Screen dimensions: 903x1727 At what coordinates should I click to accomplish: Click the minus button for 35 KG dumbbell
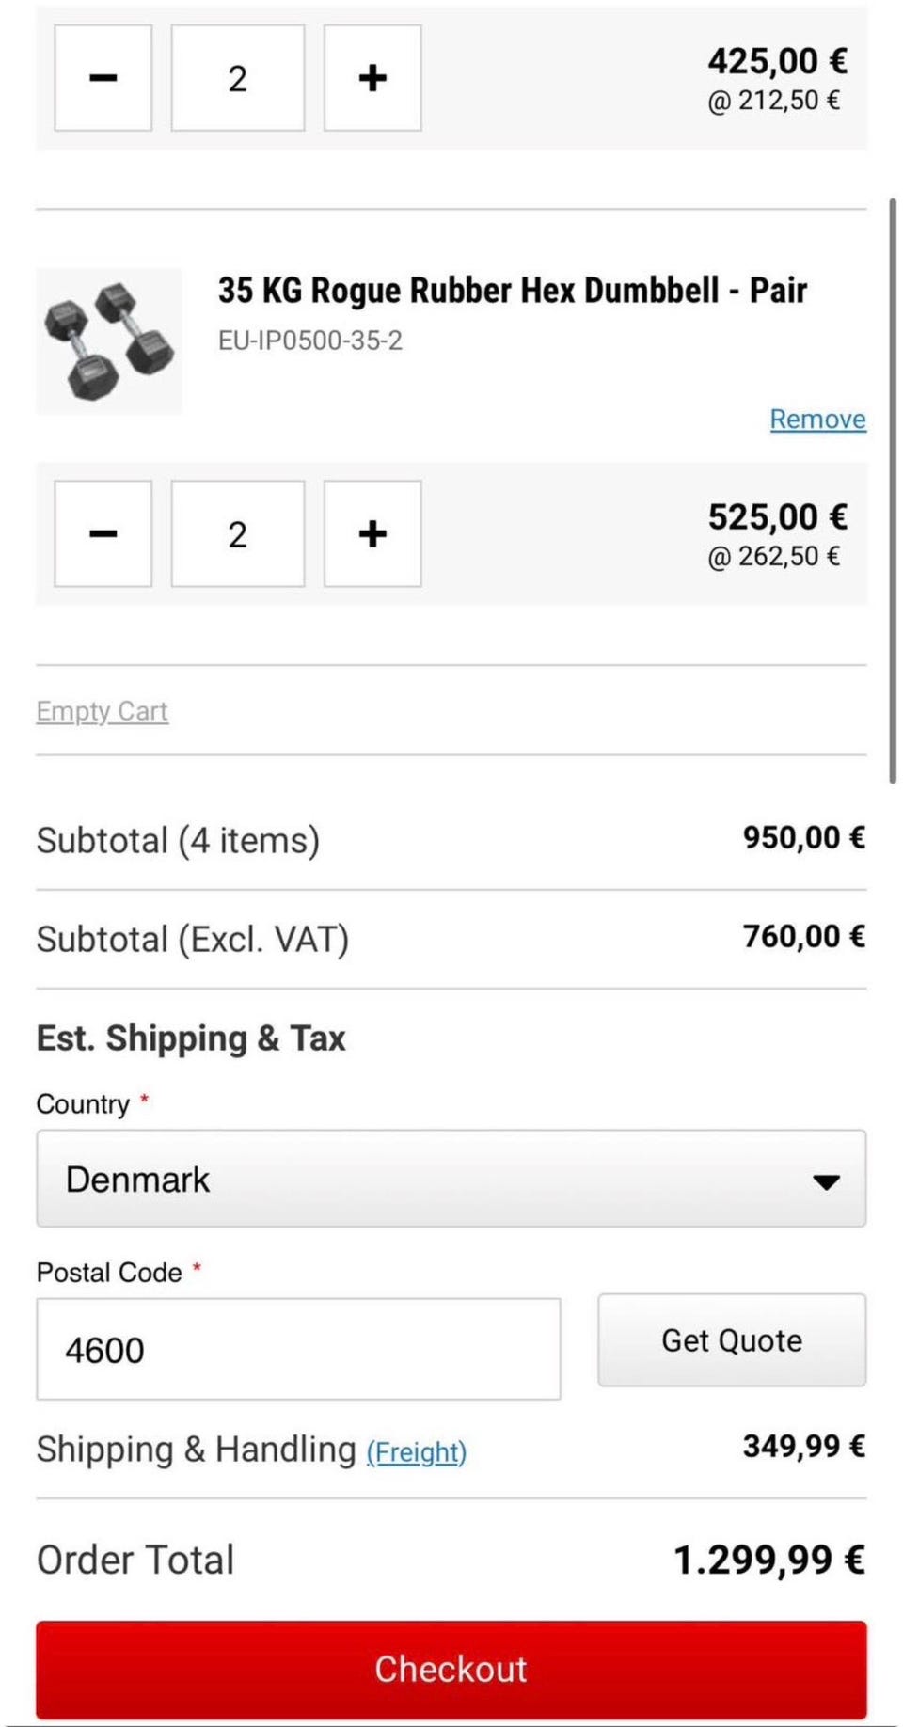click(x=103, y=534)
